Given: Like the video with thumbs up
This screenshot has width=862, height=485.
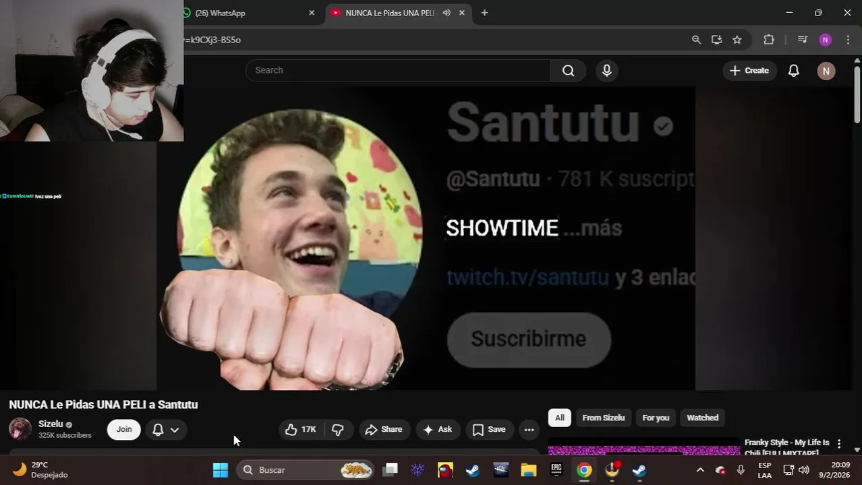Looking at the screenshot, I should pyautogui.click(x=301, y=430).
